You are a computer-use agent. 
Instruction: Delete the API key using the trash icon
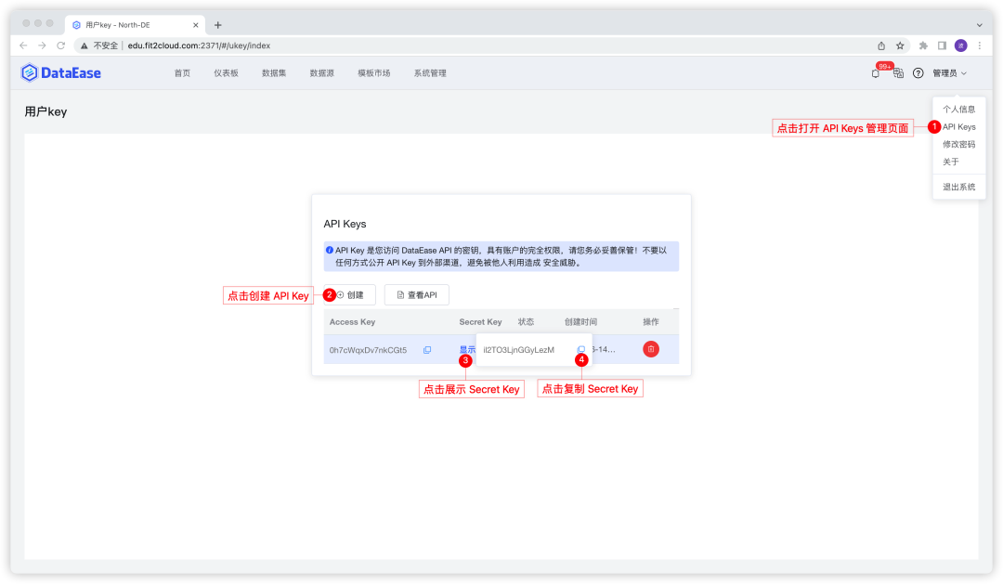click(x=650, y=348)
